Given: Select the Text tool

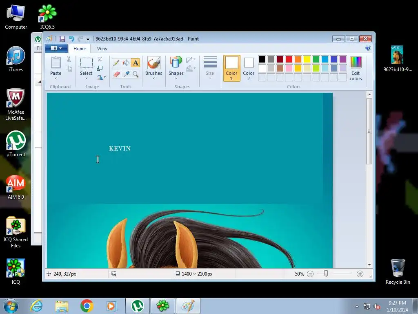Looking at the screenshot, I should [136, 63].
